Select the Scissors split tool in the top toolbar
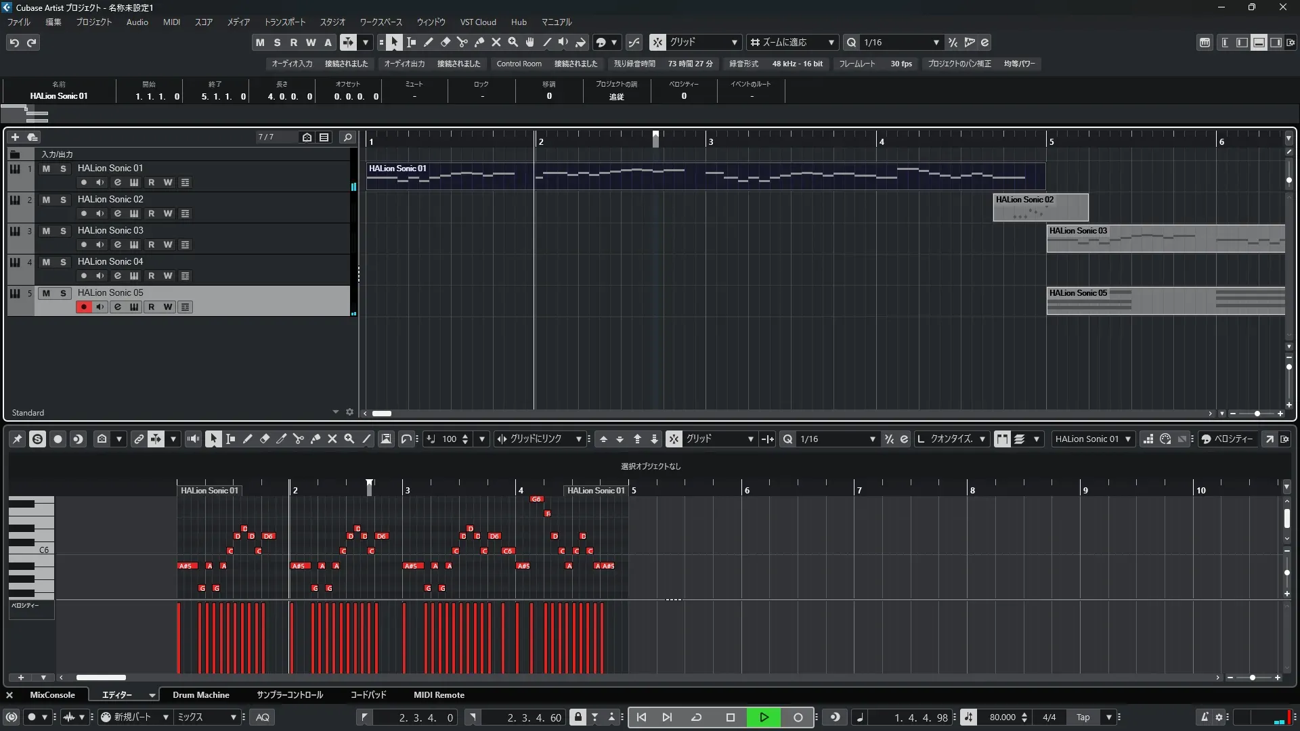 click(x=462, y=43)
